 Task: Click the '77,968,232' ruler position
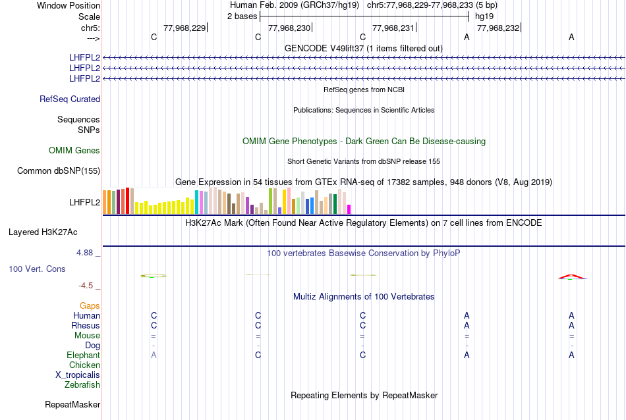(x=498, y=28)
